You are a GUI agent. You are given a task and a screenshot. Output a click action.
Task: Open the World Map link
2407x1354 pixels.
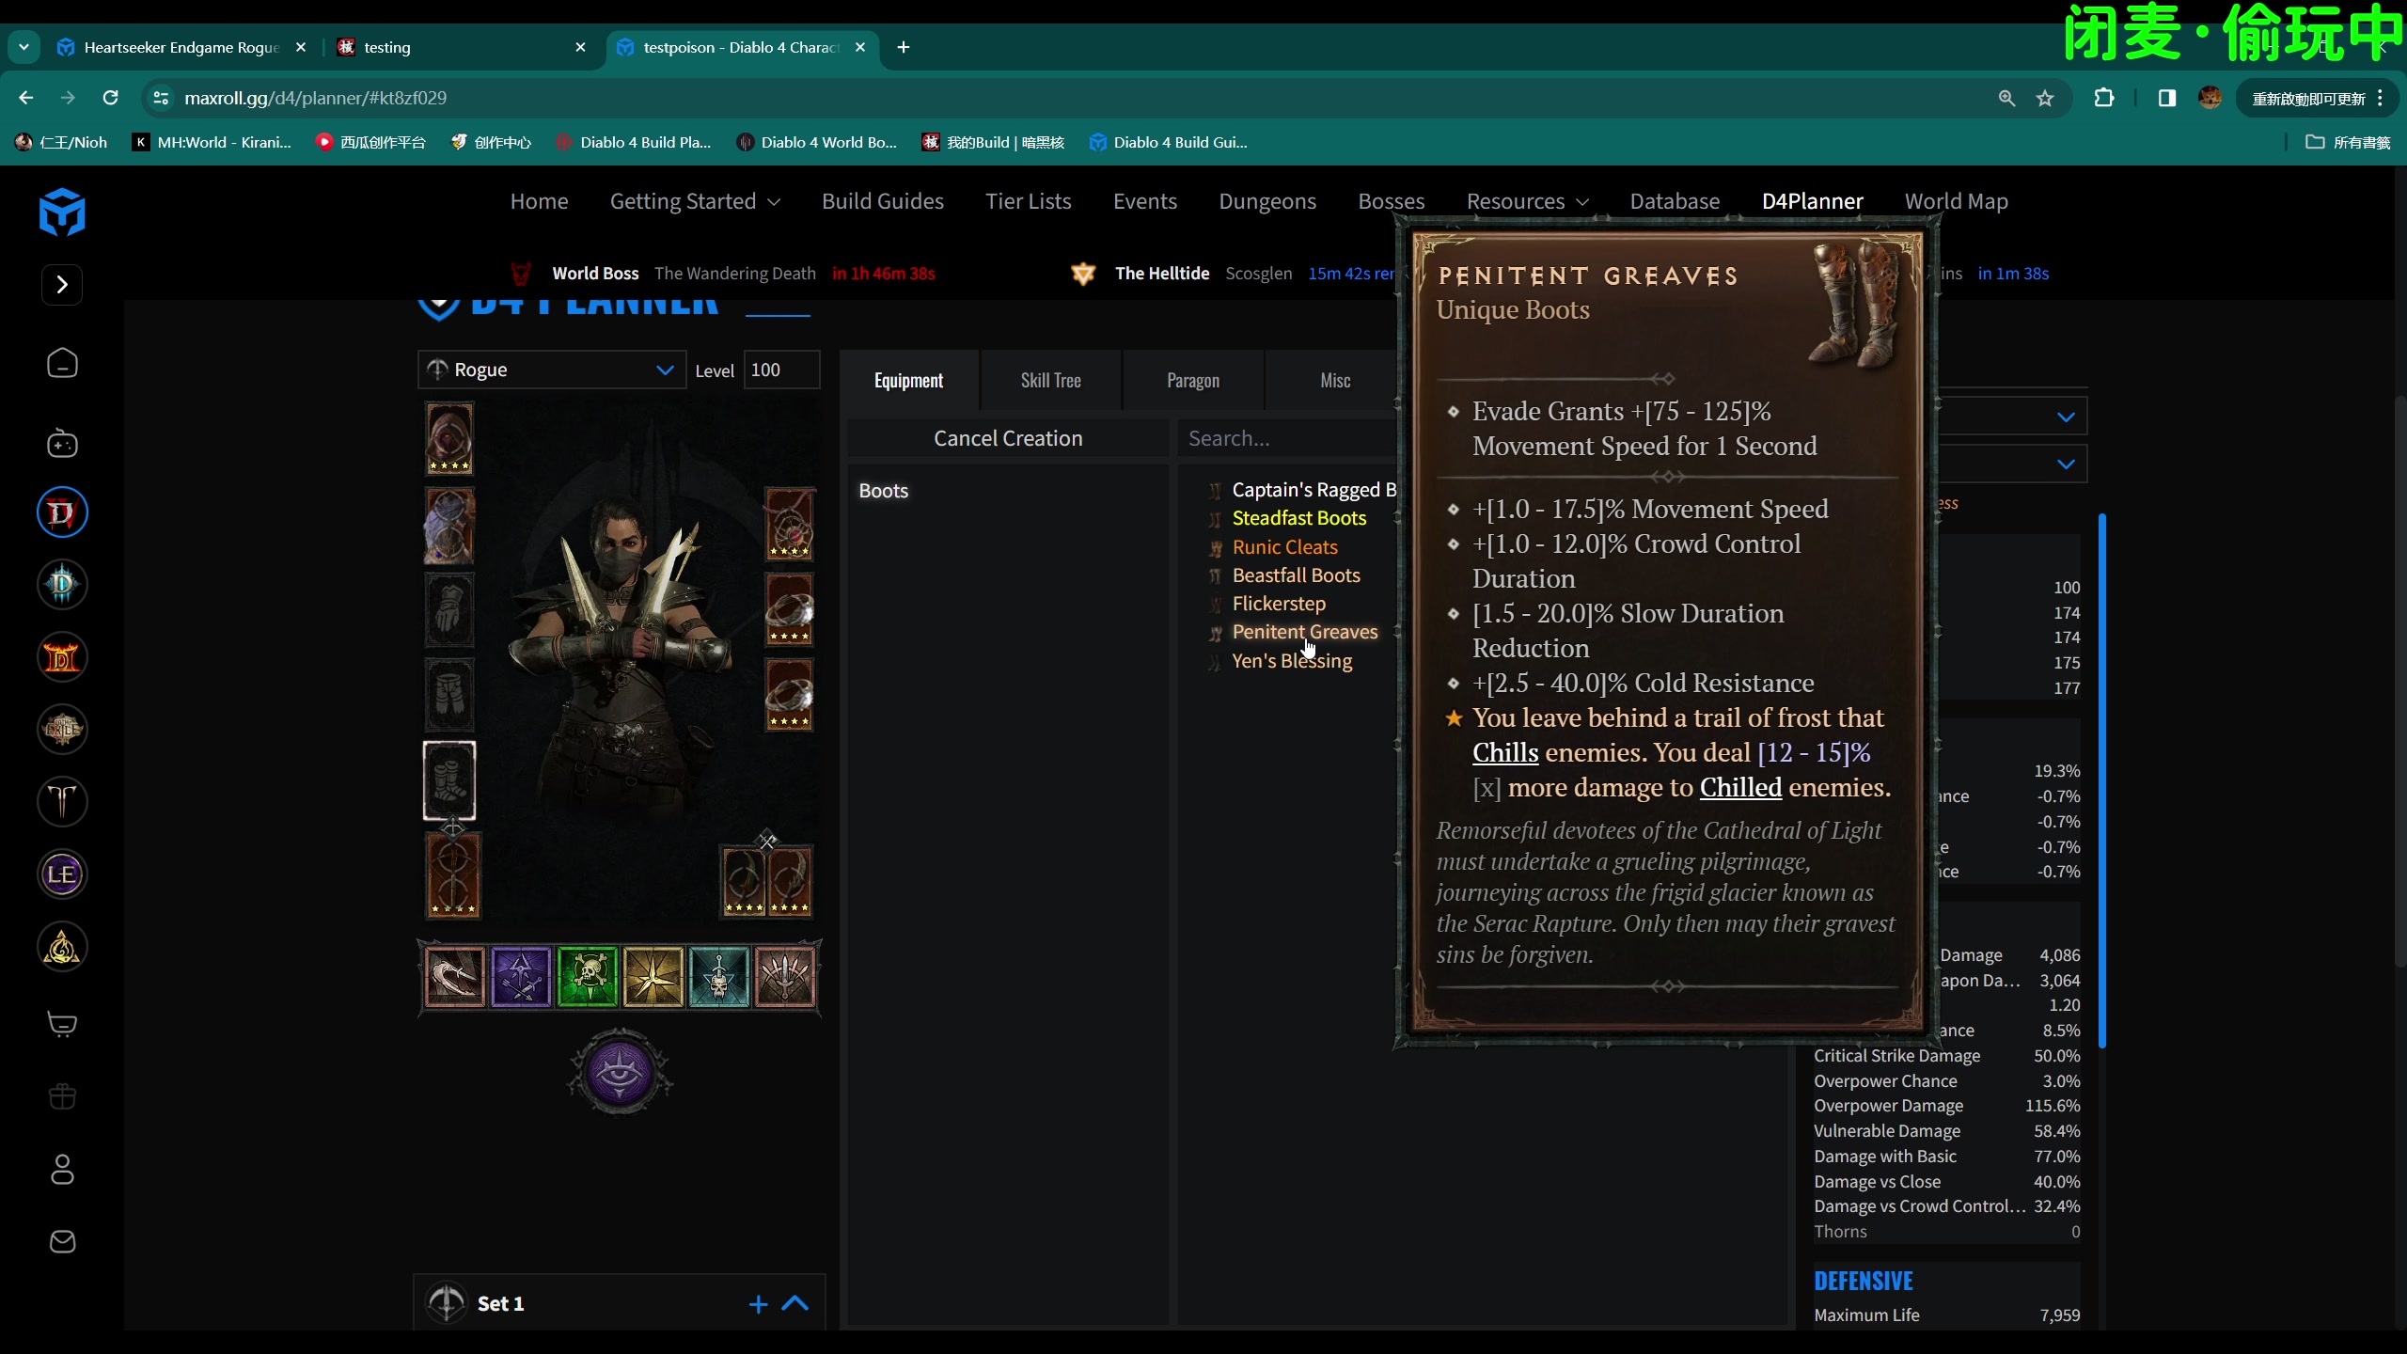(x=1956, y=201)
